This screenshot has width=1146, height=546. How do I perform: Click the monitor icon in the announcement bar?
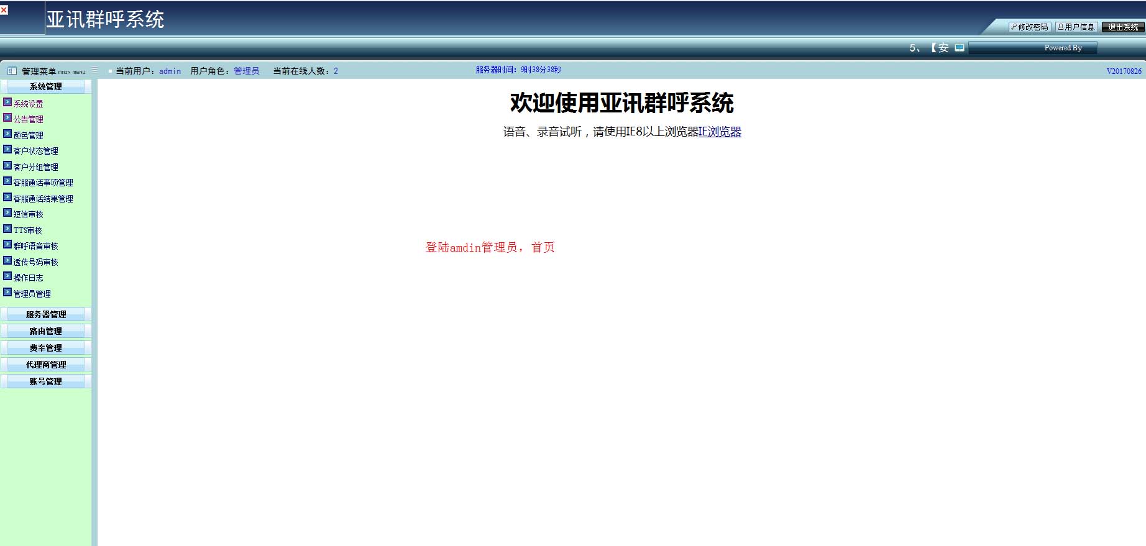[x=960, y=47]
